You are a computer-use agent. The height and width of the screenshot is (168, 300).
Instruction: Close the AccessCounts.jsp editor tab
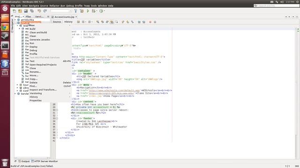76,17
